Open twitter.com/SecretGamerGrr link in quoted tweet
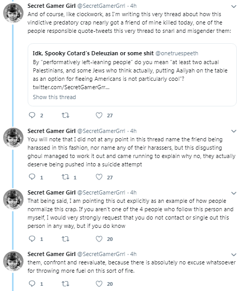This screenshot has width=242, height=291. 71,87
